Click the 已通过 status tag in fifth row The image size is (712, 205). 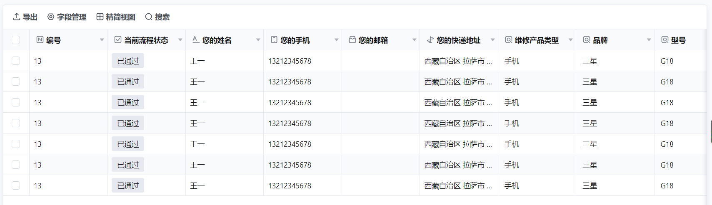pos(128,144)
